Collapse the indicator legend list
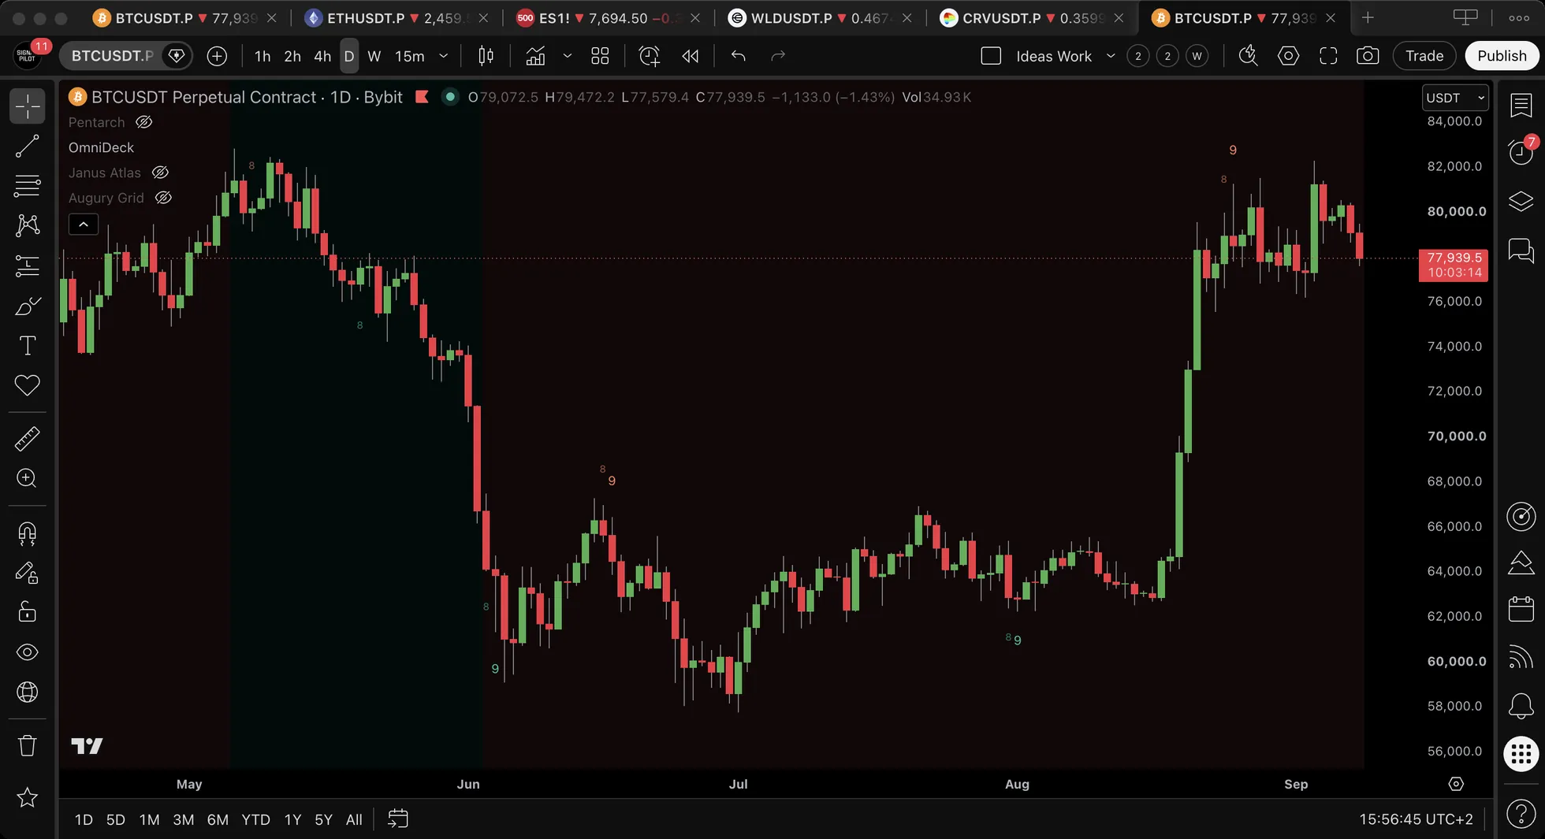Viewport: 1545px width, 839px height. click(x=84, y=225)
